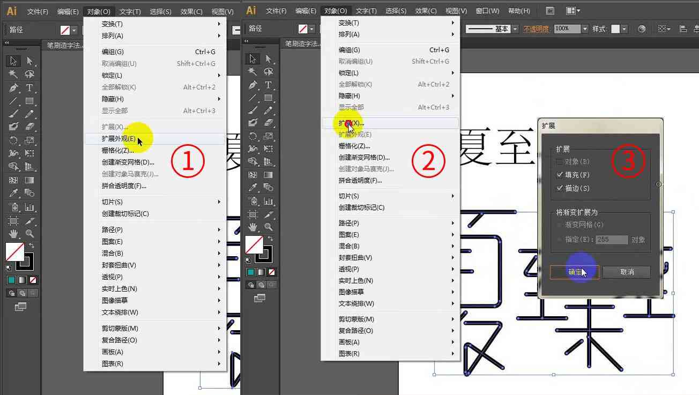
Task: Activate the Zoom tool in the right window's toolbox
Action: pyautogui.click(x=269, y=227)
